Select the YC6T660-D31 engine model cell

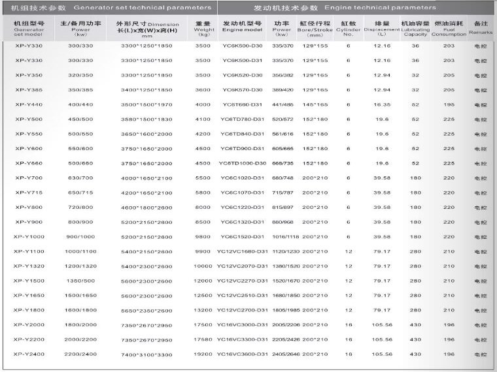click(242, 104)
